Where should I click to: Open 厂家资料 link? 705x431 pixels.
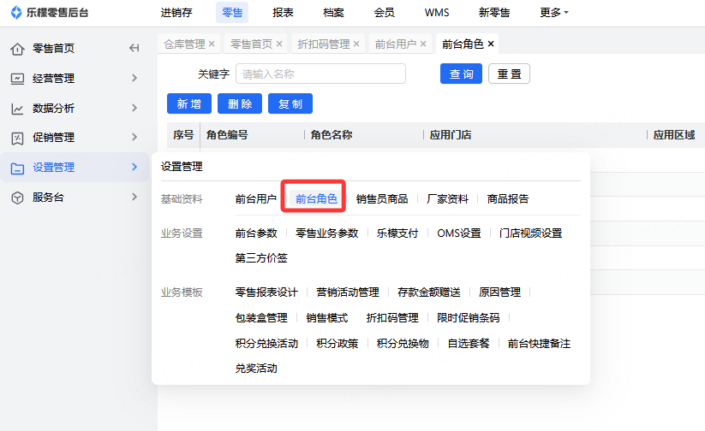click(447, 199)
